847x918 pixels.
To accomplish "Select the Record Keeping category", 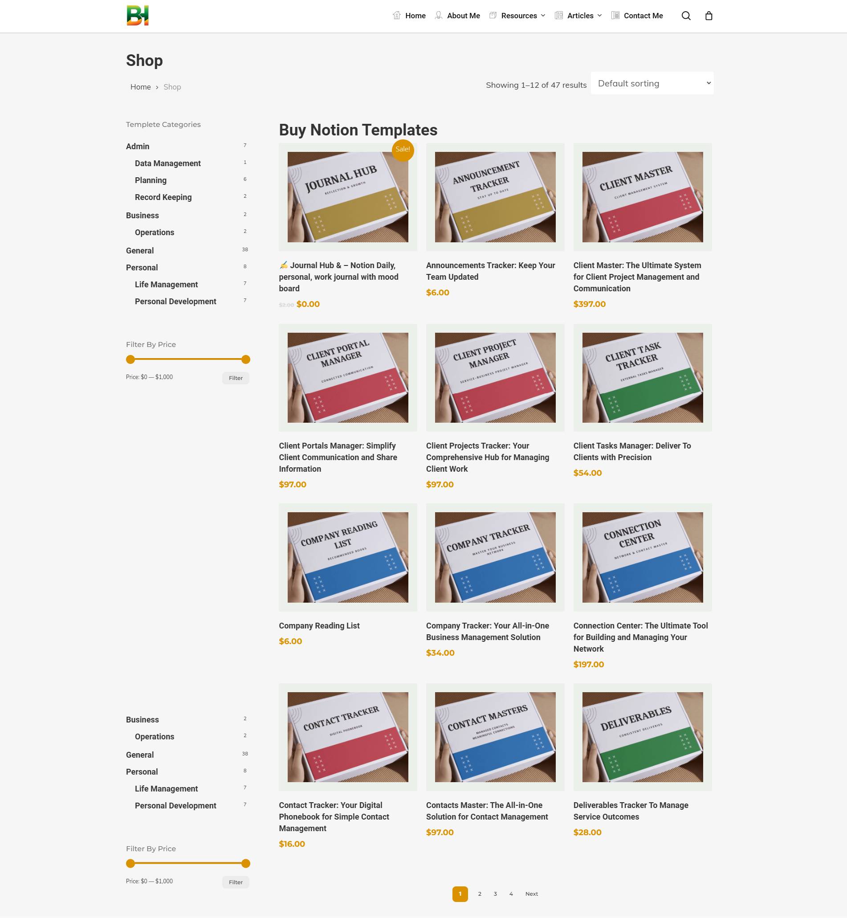I will 163,197.
